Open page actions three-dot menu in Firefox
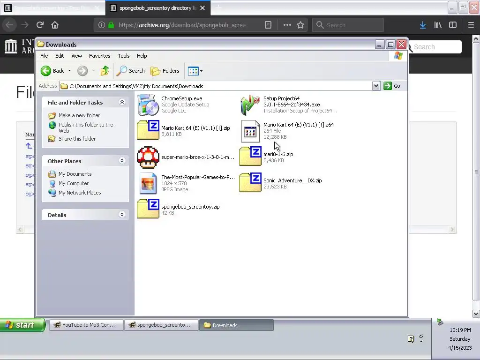Screen dimensions: 480x360 point(287,25)
